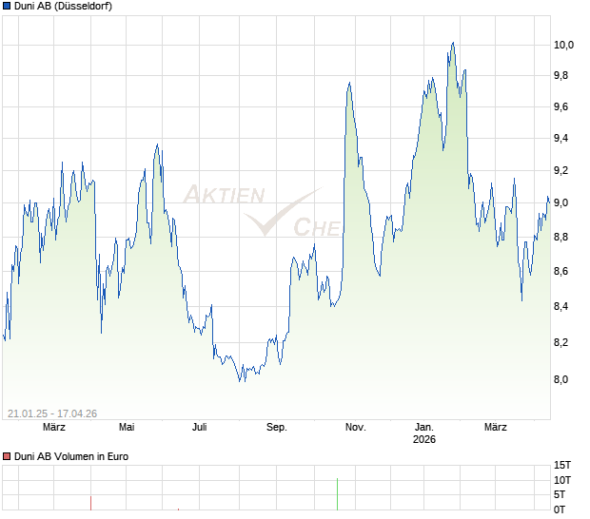Click the '8,2' price axis label
590x519 pixels.
(x=560, y=342)
